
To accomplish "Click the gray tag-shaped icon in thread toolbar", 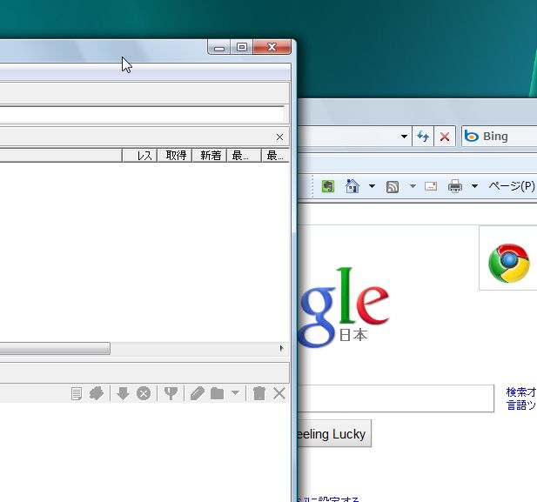I will 97,393.
